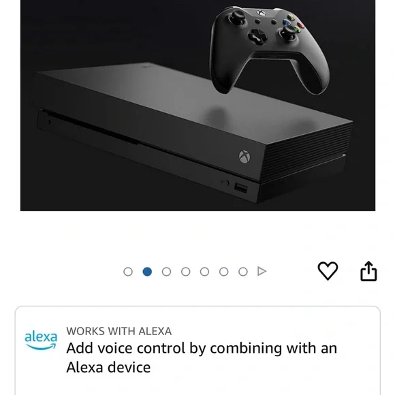Tap the share icon
The width and height of the screenshot is (395, 395).
click(368, 271)
